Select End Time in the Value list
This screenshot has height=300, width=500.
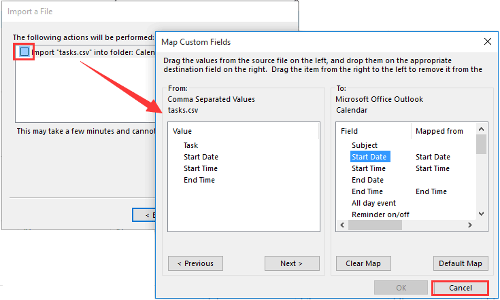[199, 180]
